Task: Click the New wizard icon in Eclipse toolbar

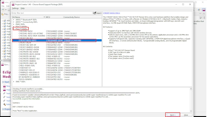Action: [x=3, y=10]
